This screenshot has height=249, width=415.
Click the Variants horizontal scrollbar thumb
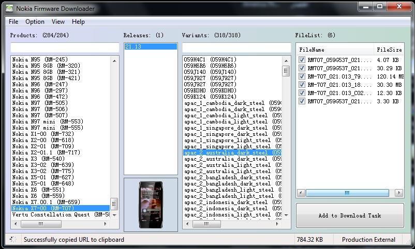[x=206, y=224]
